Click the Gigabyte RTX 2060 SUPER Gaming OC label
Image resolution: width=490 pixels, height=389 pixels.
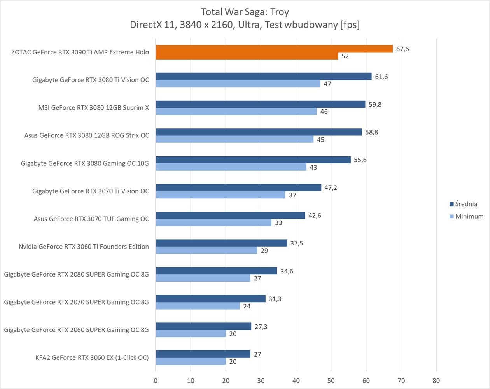point(76,330)
